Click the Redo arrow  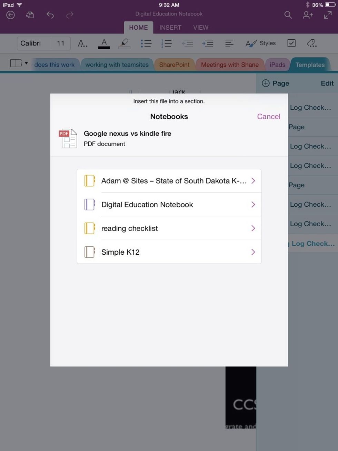[69, 15]
